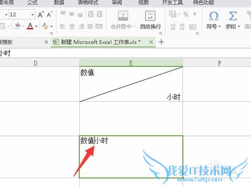
Task: Click the red font color A icon
Action: click(x=30, y=26)
